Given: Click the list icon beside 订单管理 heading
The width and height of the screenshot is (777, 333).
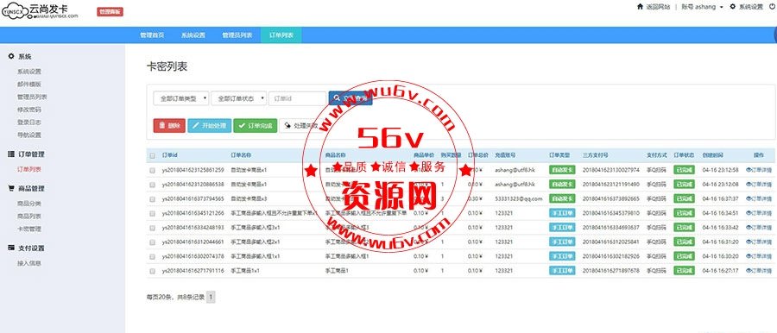Looking at the screenshot, I should [11, 154].
